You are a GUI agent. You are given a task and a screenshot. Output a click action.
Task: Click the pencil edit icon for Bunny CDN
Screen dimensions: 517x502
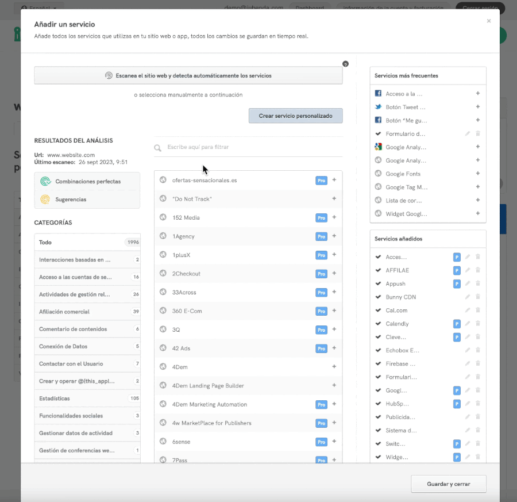(x=468, y=297)
